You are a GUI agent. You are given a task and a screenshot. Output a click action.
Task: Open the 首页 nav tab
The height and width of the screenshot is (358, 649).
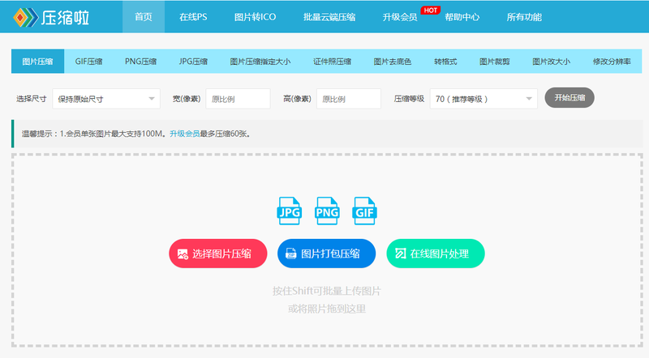144,17
